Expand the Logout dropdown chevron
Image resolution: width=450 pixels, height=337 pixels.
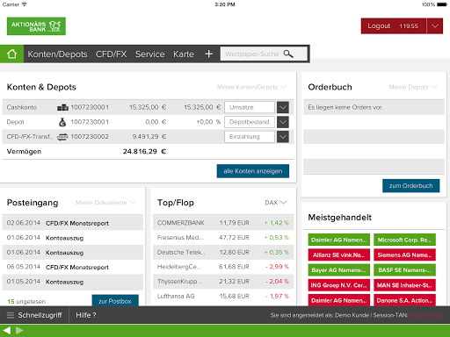coord(435,26)
